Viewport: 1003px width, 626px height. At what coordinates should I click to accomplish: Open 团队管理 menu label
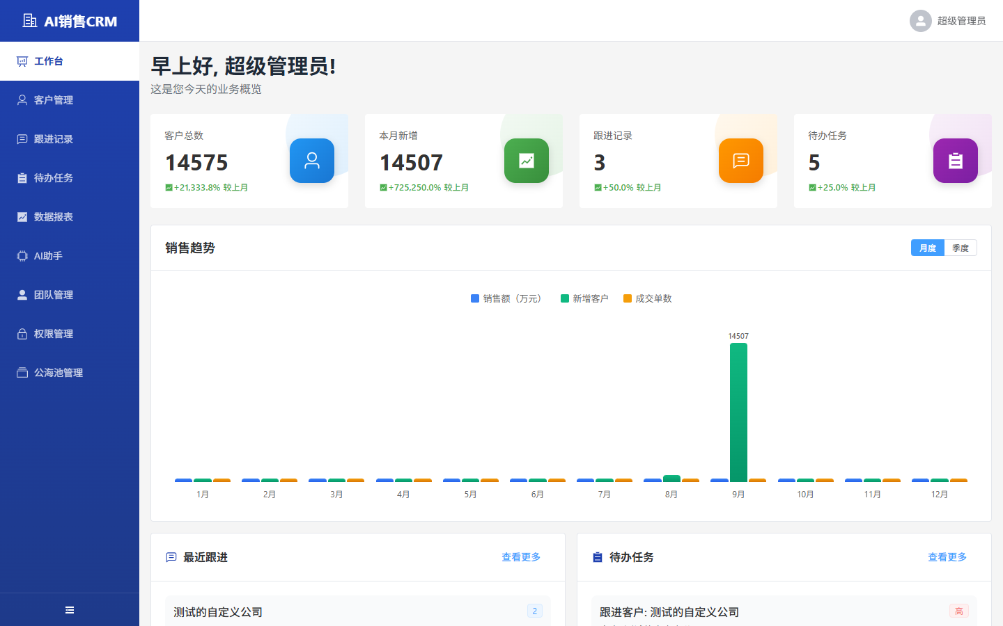coord(54,295)
